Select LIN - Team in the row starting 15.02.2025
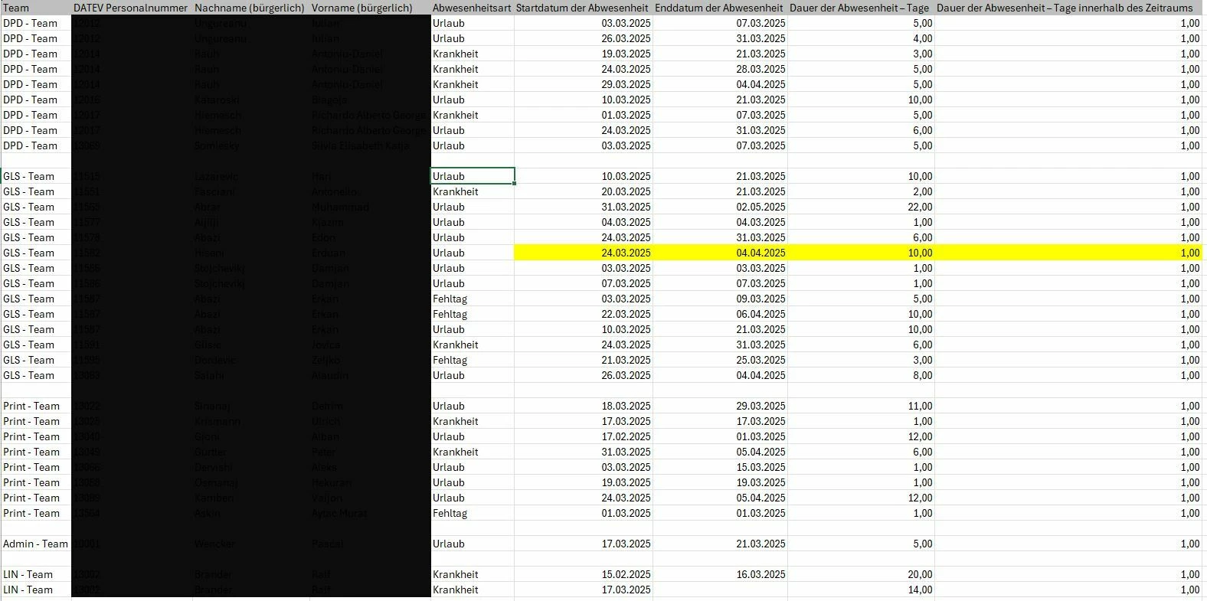Image resolution: width=1207 pixels, height=601 pixels. (x=28, y=574)
